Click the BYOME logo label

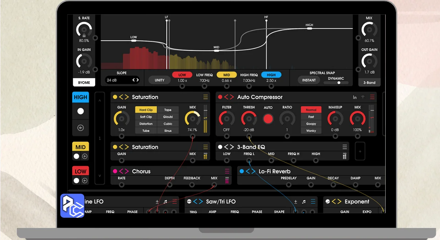point(84,82)
